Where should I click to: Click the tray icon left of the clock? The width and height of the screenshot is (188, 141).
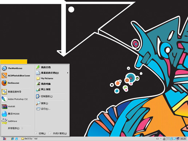pos(177,138)
